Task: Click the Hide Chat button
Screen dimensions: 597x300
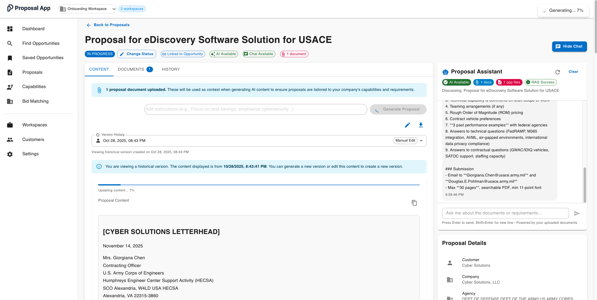Action: click(x=569, y=46)
